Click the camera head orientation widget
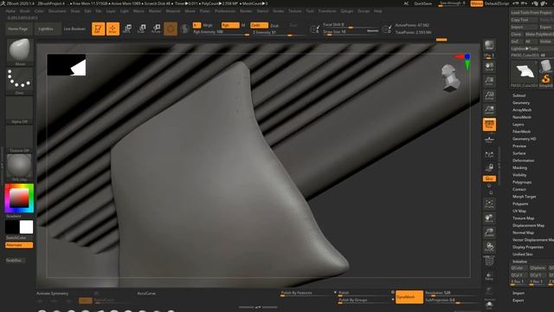 (450, 78)
